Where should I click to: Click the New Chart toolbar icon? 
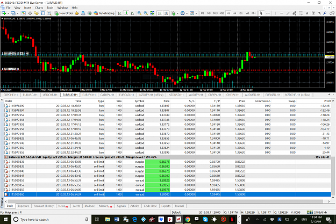click(x=4, y=13)
